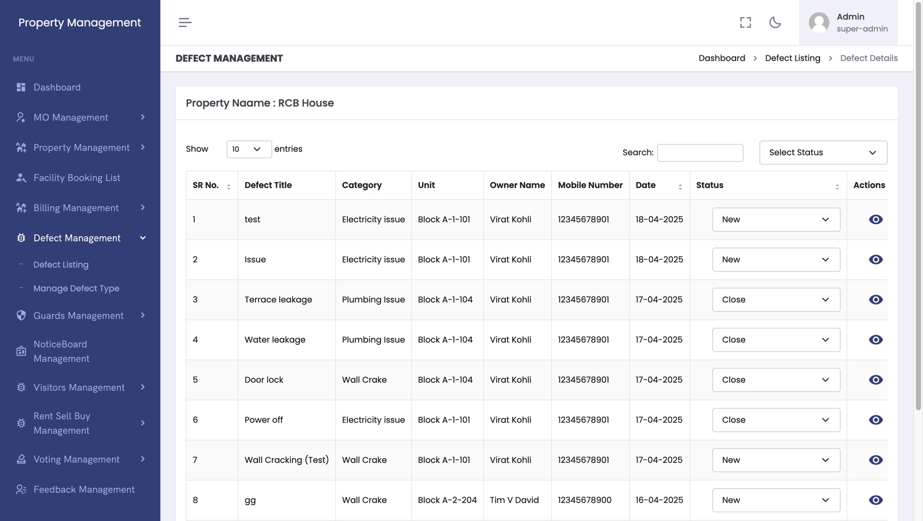This screenshot has width=923, height=521.
Task: Click the Admin profile avatar
Action: pyautogui.click(x=819, y=23)
